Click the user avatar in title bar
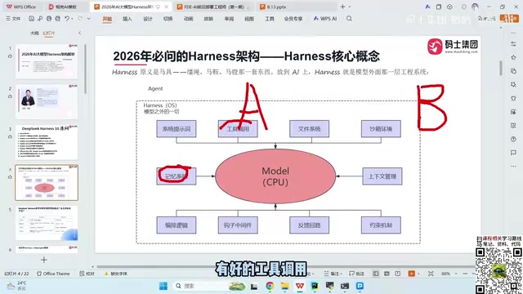This screenshot has width=523, height=294. pyautogui.click(x=475, y=7)
